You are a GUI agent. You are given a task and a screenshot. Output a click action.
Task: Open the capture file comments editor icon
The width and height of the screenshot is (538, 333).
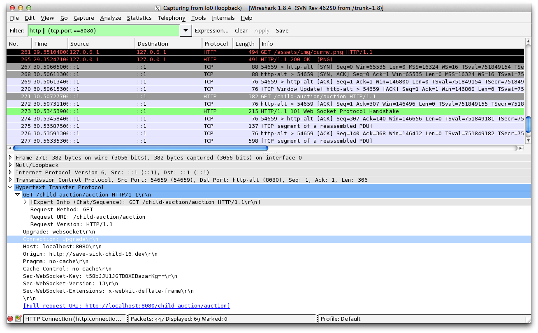pyautogui.click(x=18, y=319)
